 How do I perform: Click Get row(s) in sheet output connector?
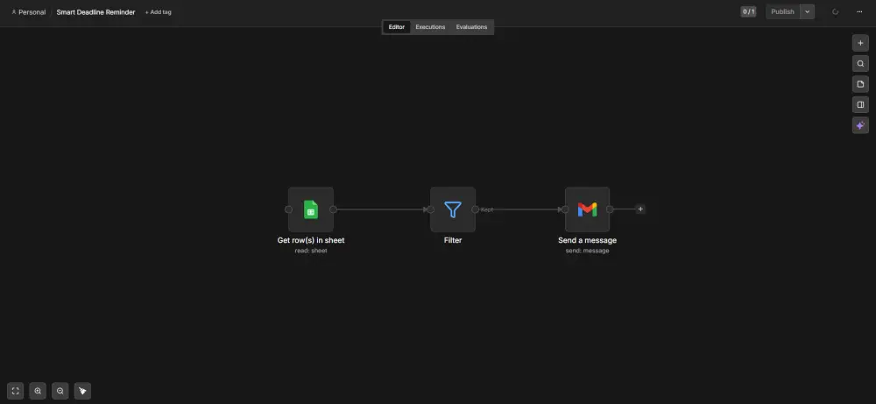point(333,209)
